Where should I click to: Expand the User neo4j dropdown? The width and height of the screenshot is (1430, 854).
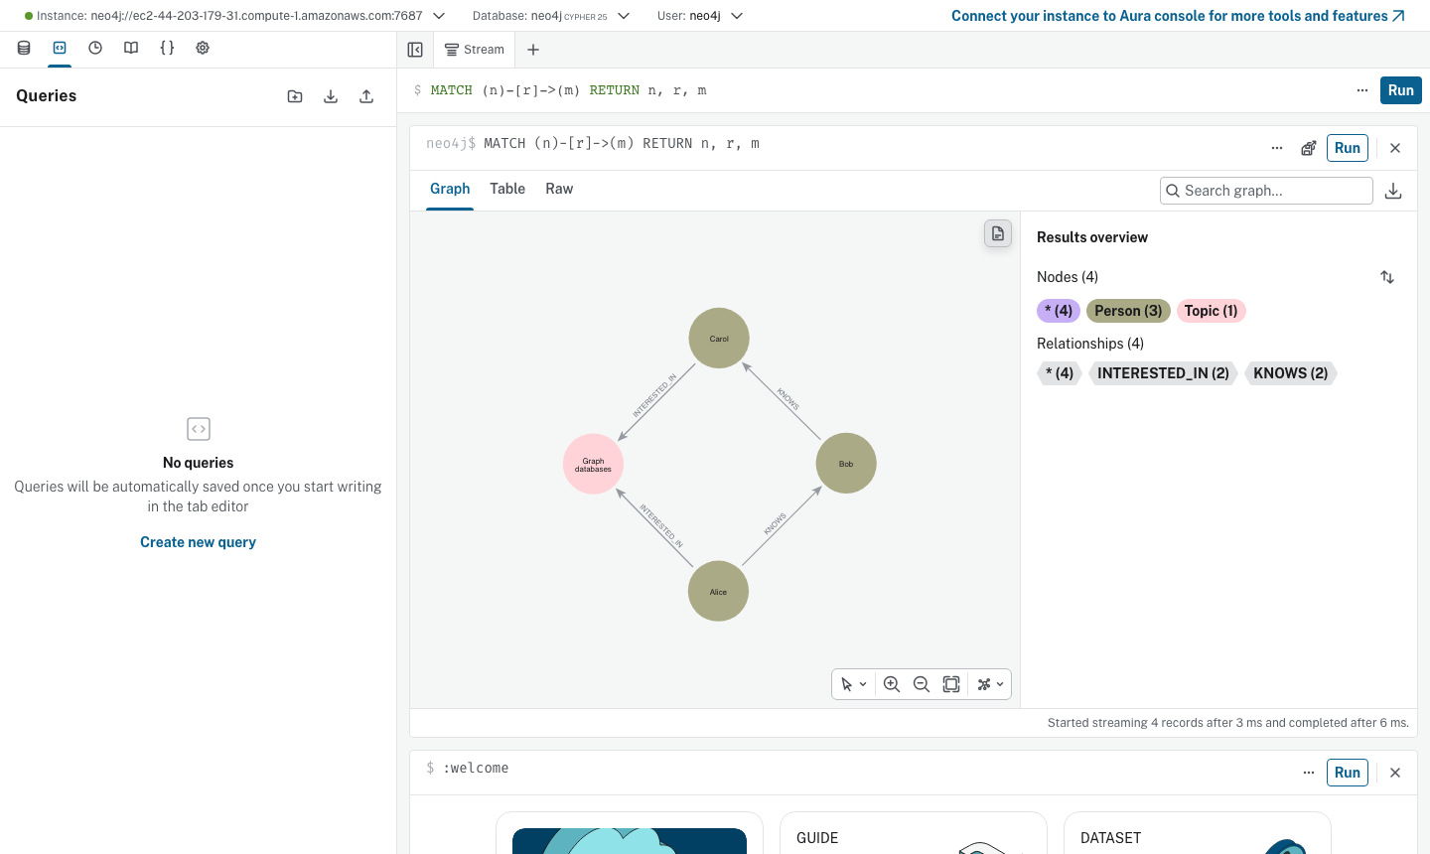coord(737,16)
